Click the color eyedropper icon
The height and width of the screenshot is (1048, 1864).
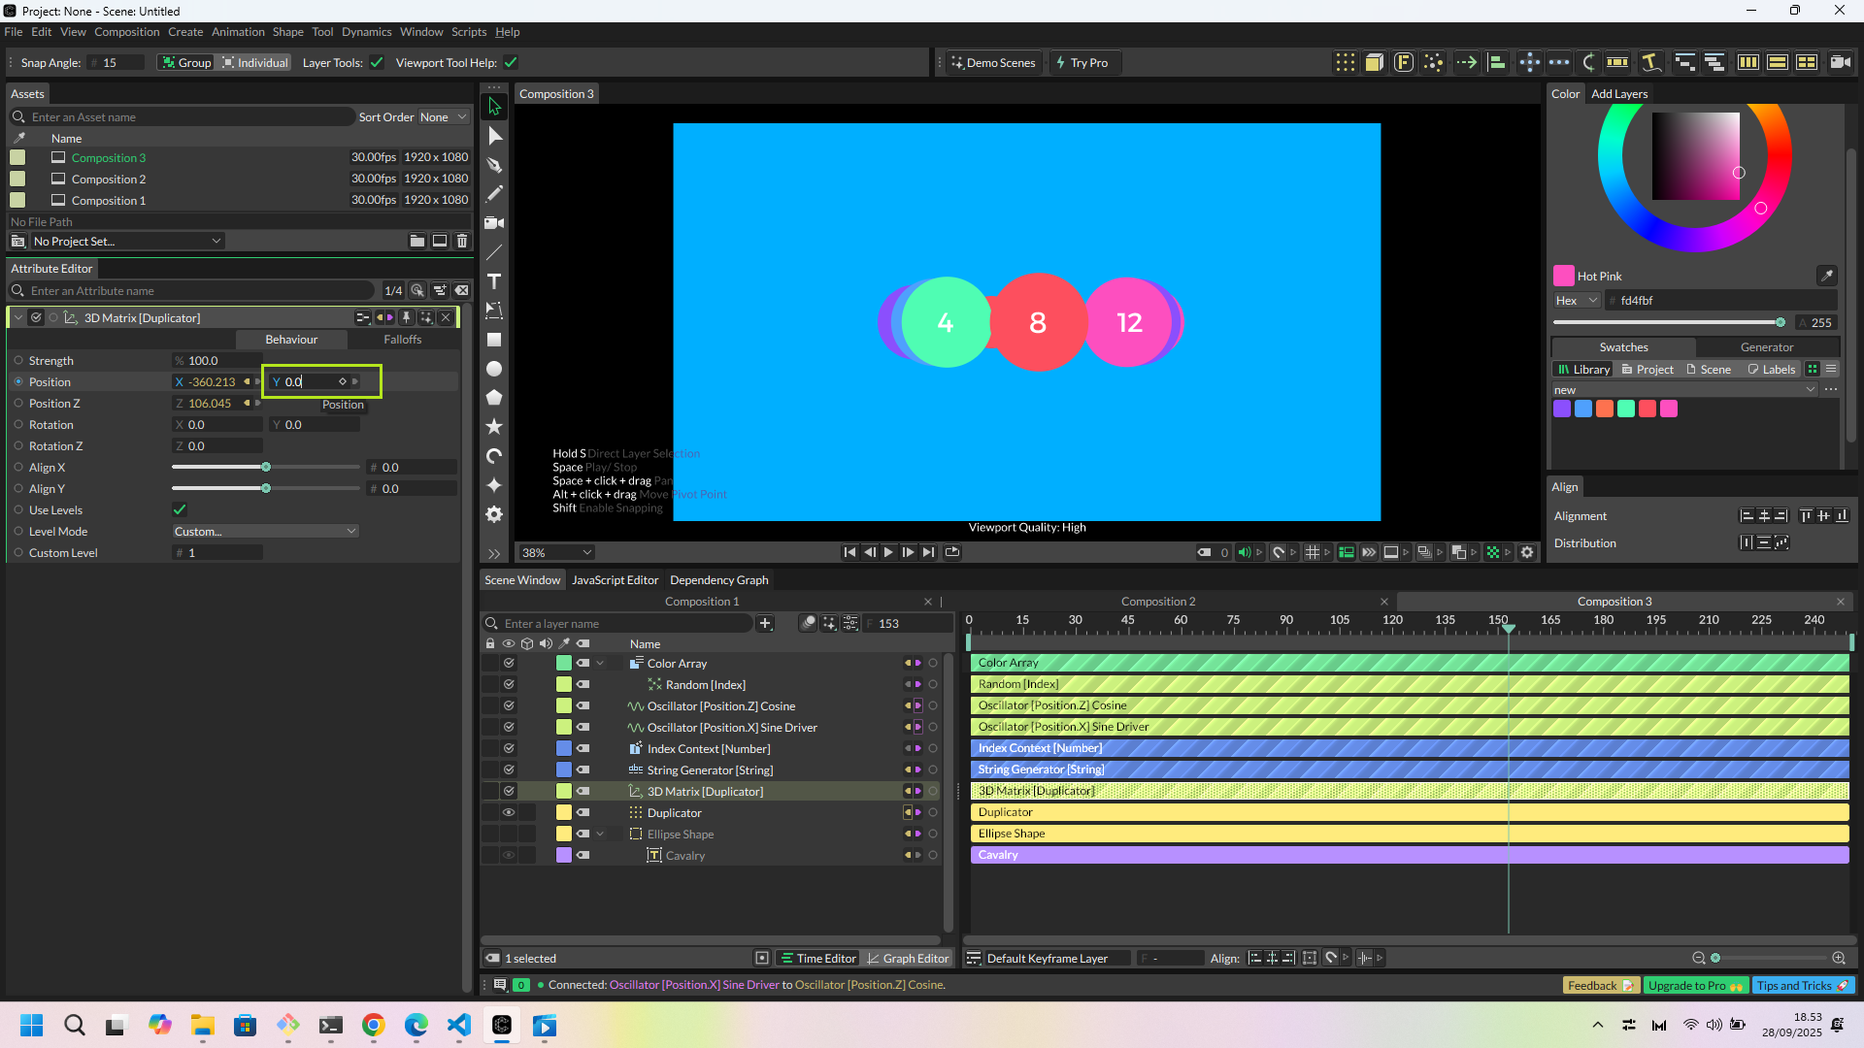pos(1826,276)
